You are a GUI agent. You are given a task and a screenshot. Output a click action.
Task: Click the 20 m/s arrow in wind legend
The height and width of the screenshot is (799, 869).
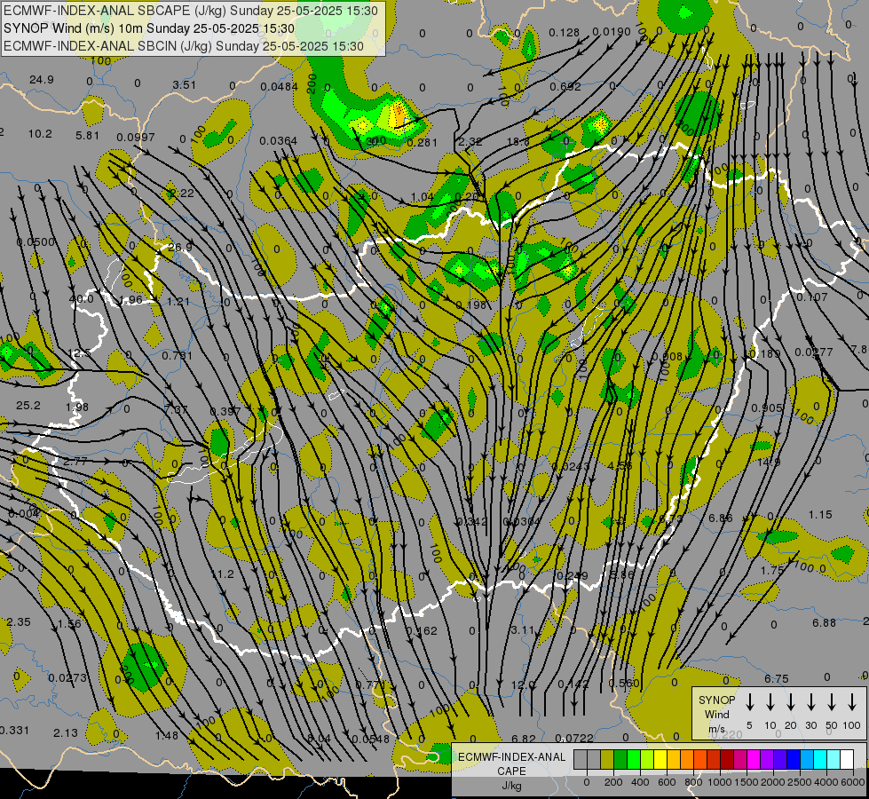(790, 702)
